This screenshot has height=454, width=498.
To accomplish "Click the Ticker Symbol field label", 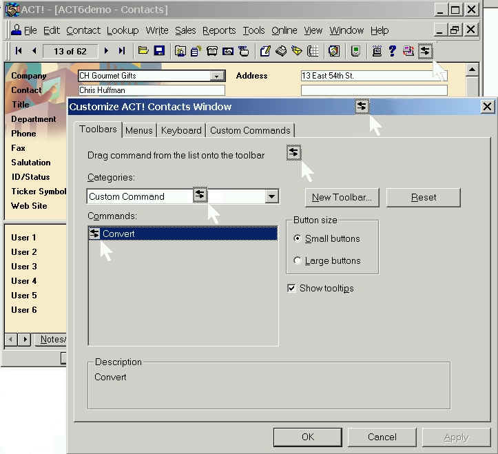I will [x=39, y=192].
